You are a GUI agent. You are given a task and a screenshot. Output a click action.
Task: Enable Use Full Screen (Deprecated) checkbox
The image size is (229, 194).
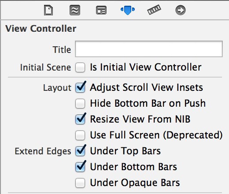point(80,135)
